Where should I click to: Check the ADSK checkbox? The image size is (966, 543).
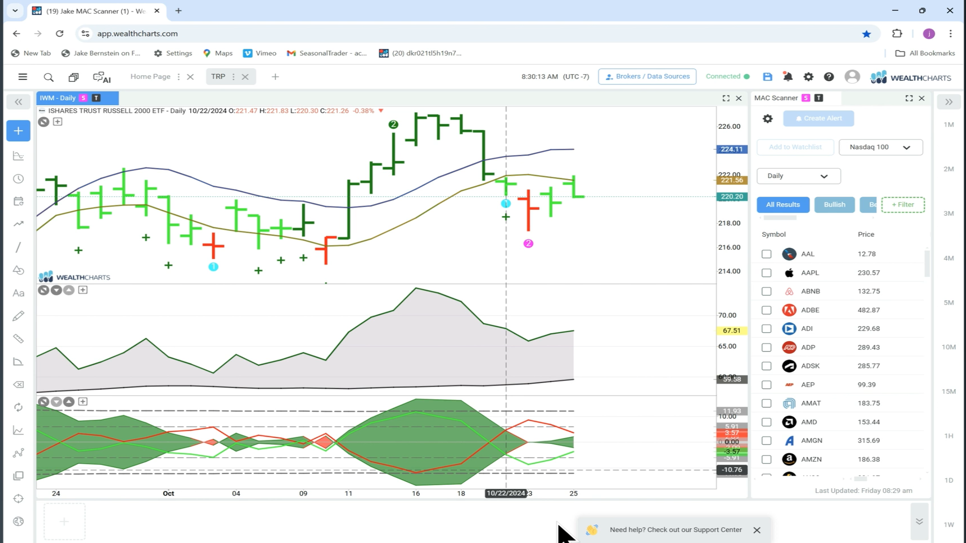(x=766, y=366)
